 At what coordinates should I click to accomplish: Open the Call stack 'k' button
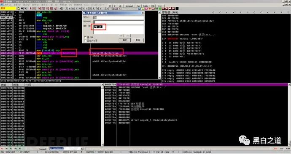[94, 8]
